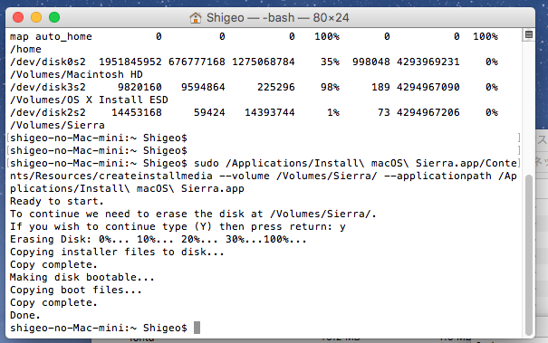Screen dimensions: 548x343
Task: Click the Terminal vertical scrollbar thumb
Action: point(529,254)
